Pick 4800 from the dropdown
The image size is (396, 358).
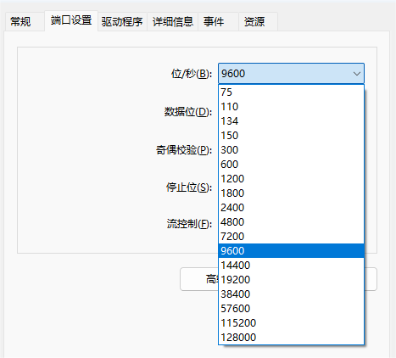291,222
